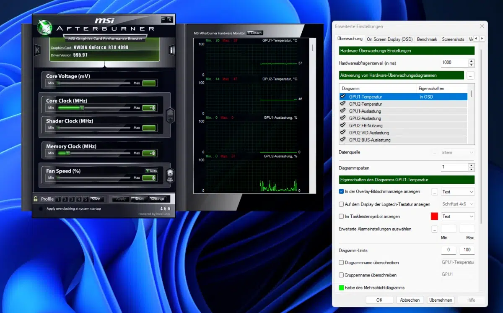Increase Diagrammspalten with up arrow

[x=472, y=165]
